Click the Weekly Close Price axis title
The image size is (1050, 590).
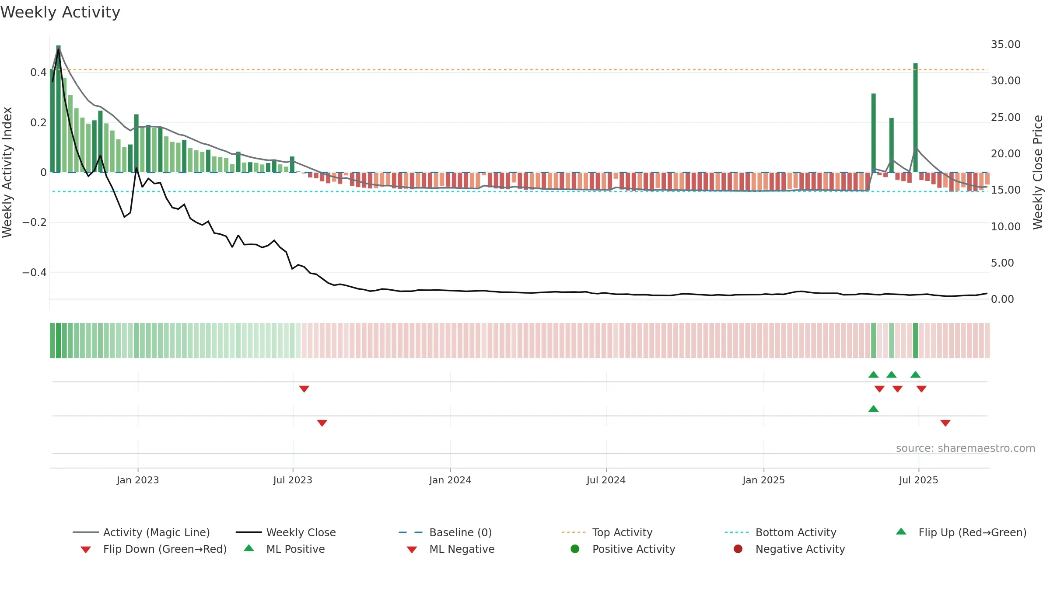coord(1038,172)
